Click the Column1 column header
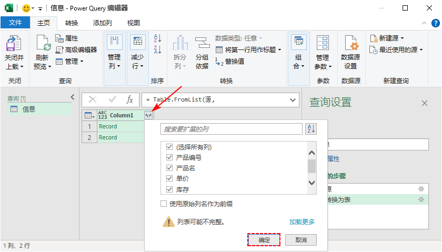 pos(121,115)
